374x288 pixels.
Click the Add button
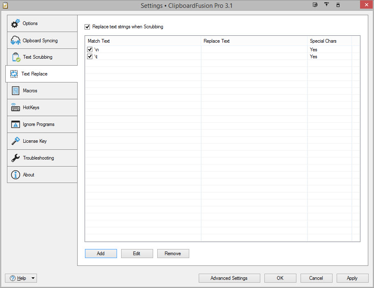click(x=101, y=254)
